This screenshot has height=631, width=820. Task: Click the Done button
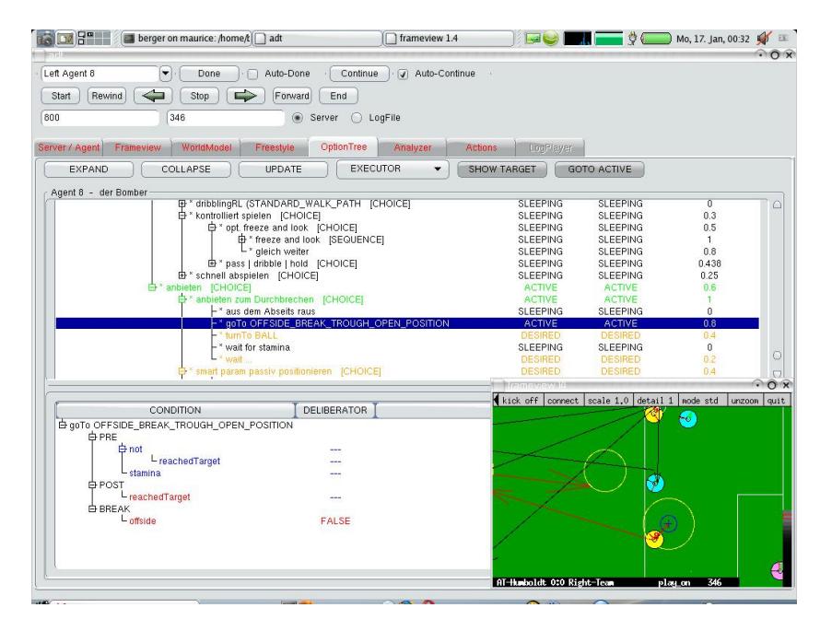pyautogui.click(x=209, y=74)
